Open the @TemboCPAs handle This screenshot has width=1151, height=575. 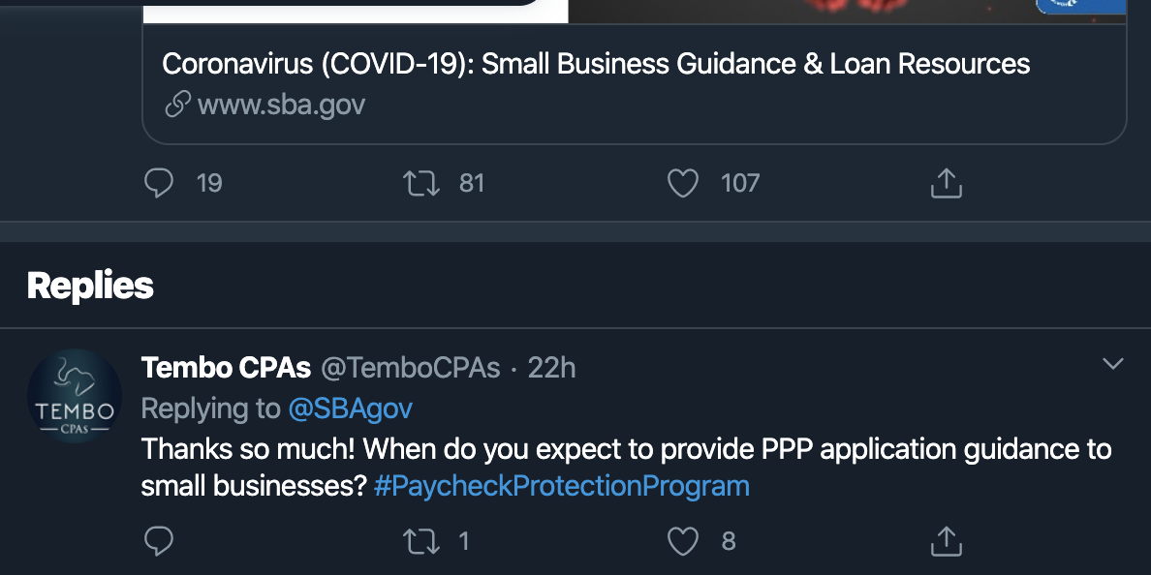411,368
